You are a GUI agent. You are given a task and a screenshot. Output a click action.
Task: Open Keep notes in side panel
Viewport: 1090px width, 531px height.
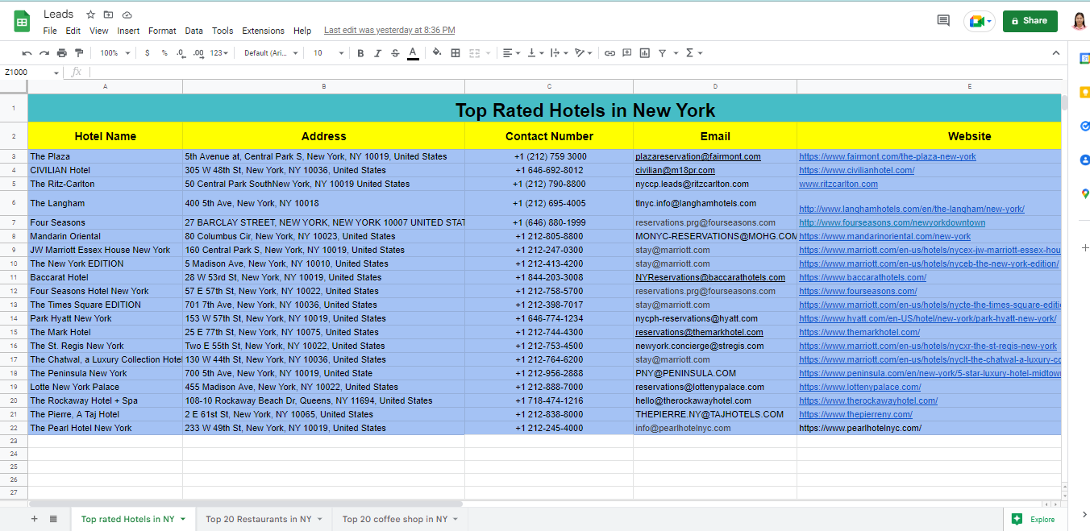coord(1084,91)
